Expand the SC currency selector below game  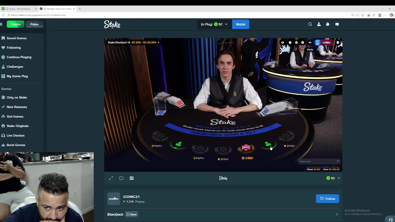(x=333, y=178)
